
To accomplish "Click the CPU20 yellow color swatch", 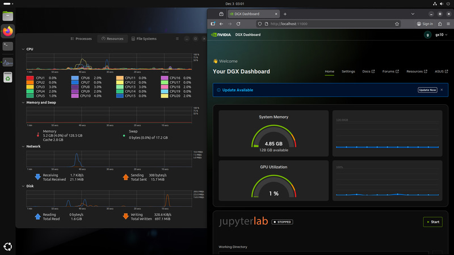I will click(x=165, y=96).
